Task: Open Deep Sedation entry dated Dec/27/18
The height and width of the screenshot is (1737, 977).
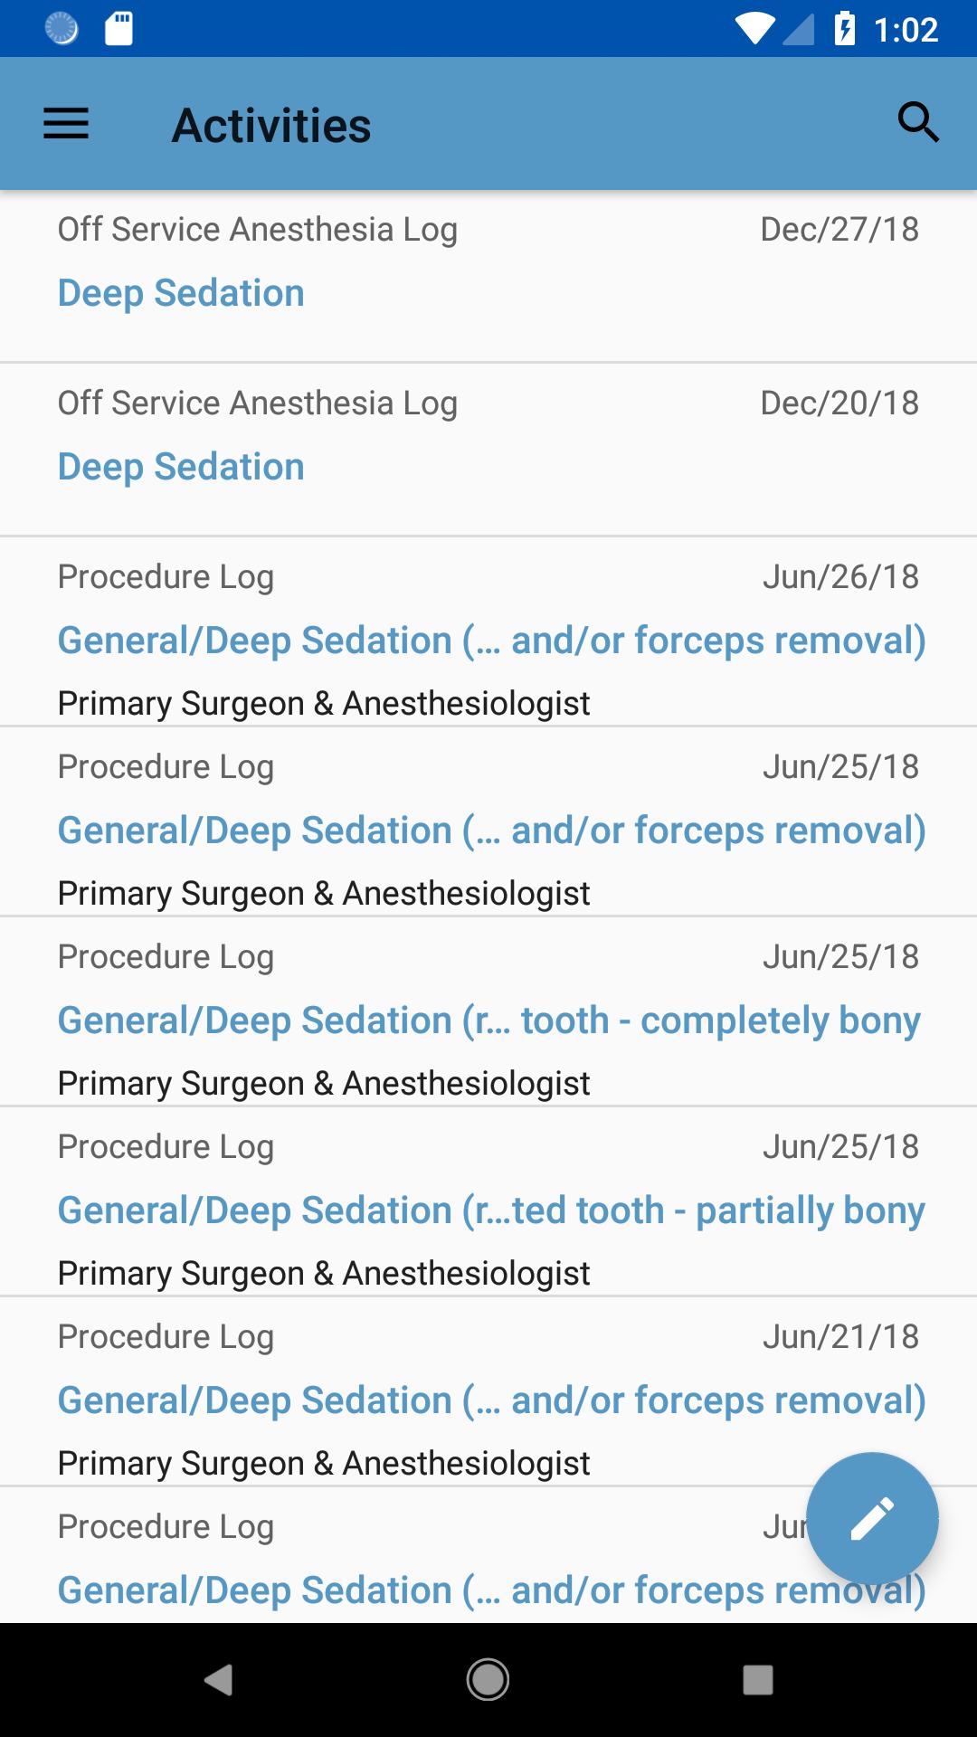Action: coord(488,276)
